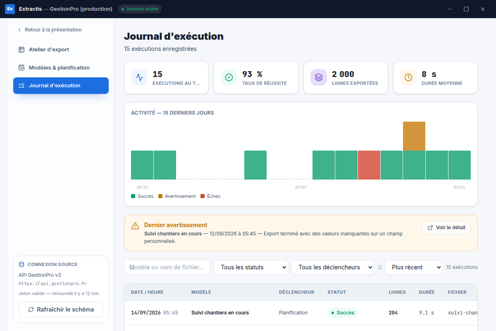Open the Tous les déclencheurs dropdown
This screenshot has height=331, width=496.
pos(333,267)
